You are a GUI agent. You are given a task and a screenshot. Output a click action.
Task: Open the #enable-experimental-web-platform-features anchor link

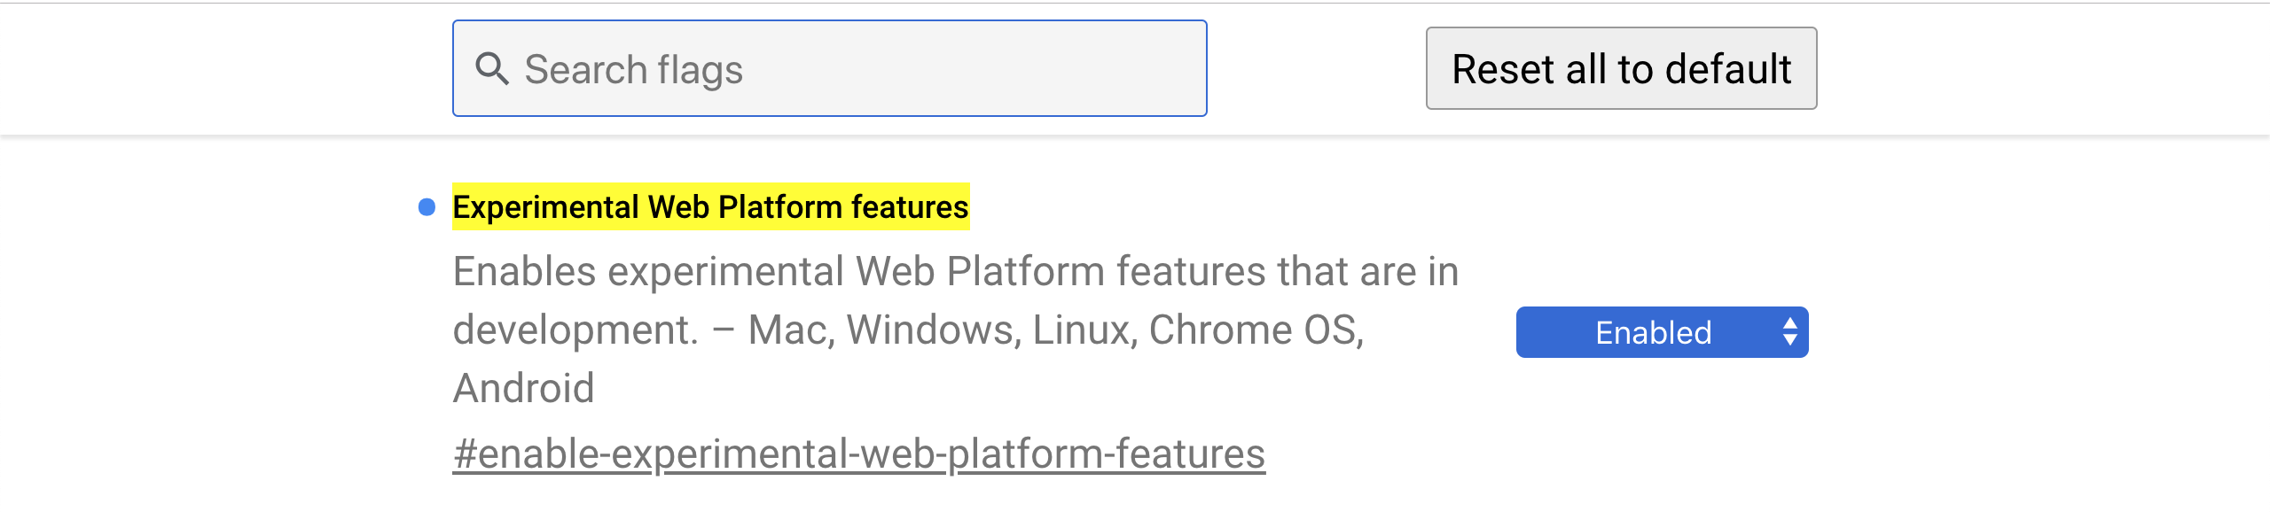pos(858,454)
